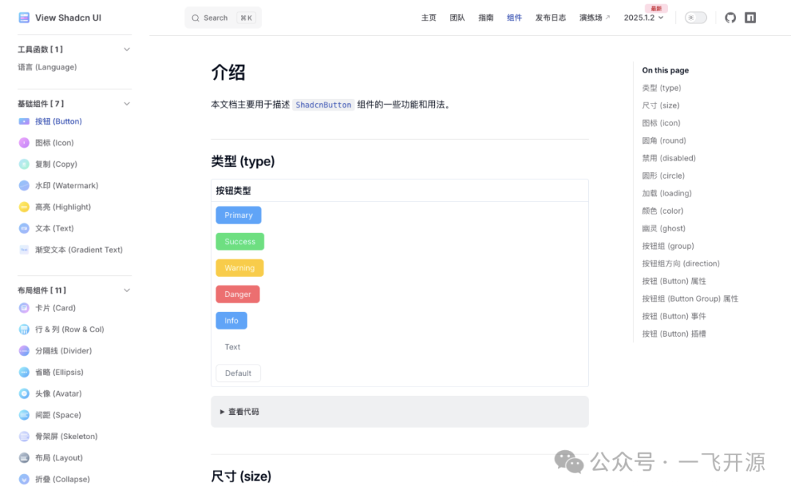The height and width of the screenshot is (494, 791).
Task: Jump to 类型 (type) in page outline
Action: click(x=661, y=88)
